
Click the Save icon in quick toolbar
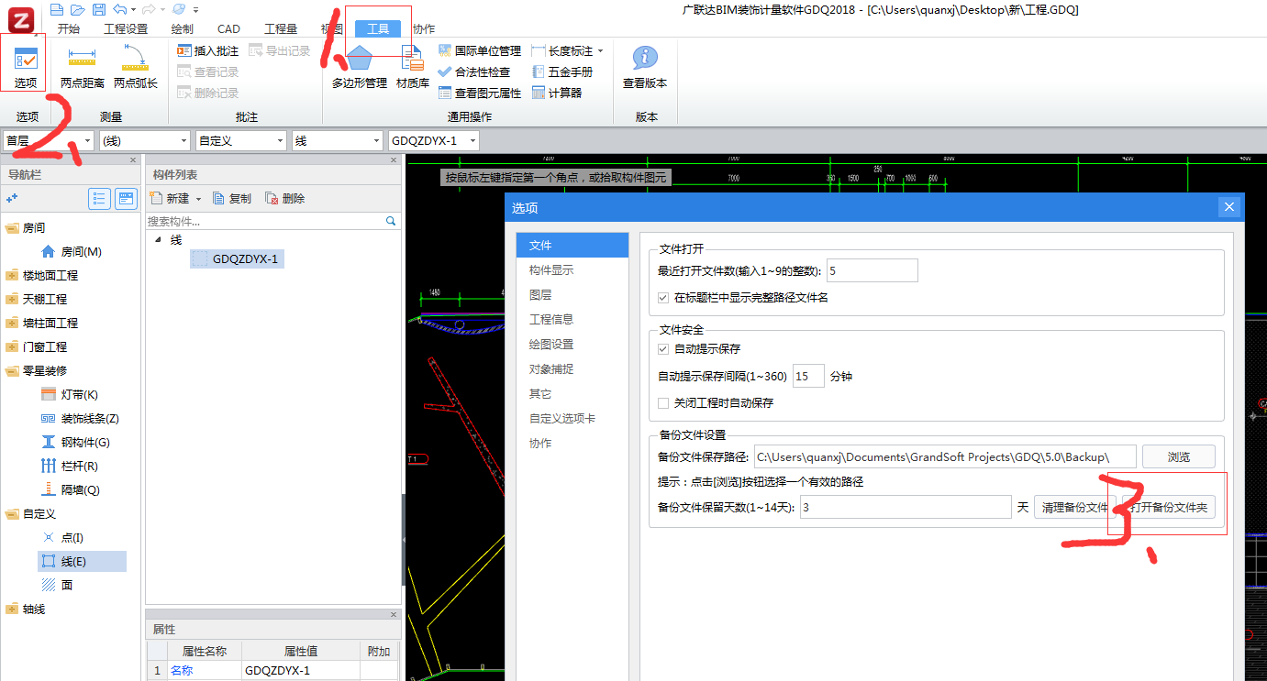97,9
